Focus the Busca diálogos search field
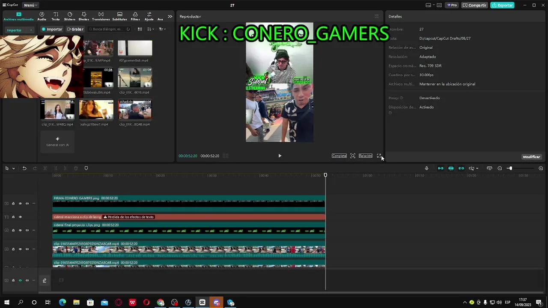The height and width of the screenshot is (308, 548). tap(109, 29)
